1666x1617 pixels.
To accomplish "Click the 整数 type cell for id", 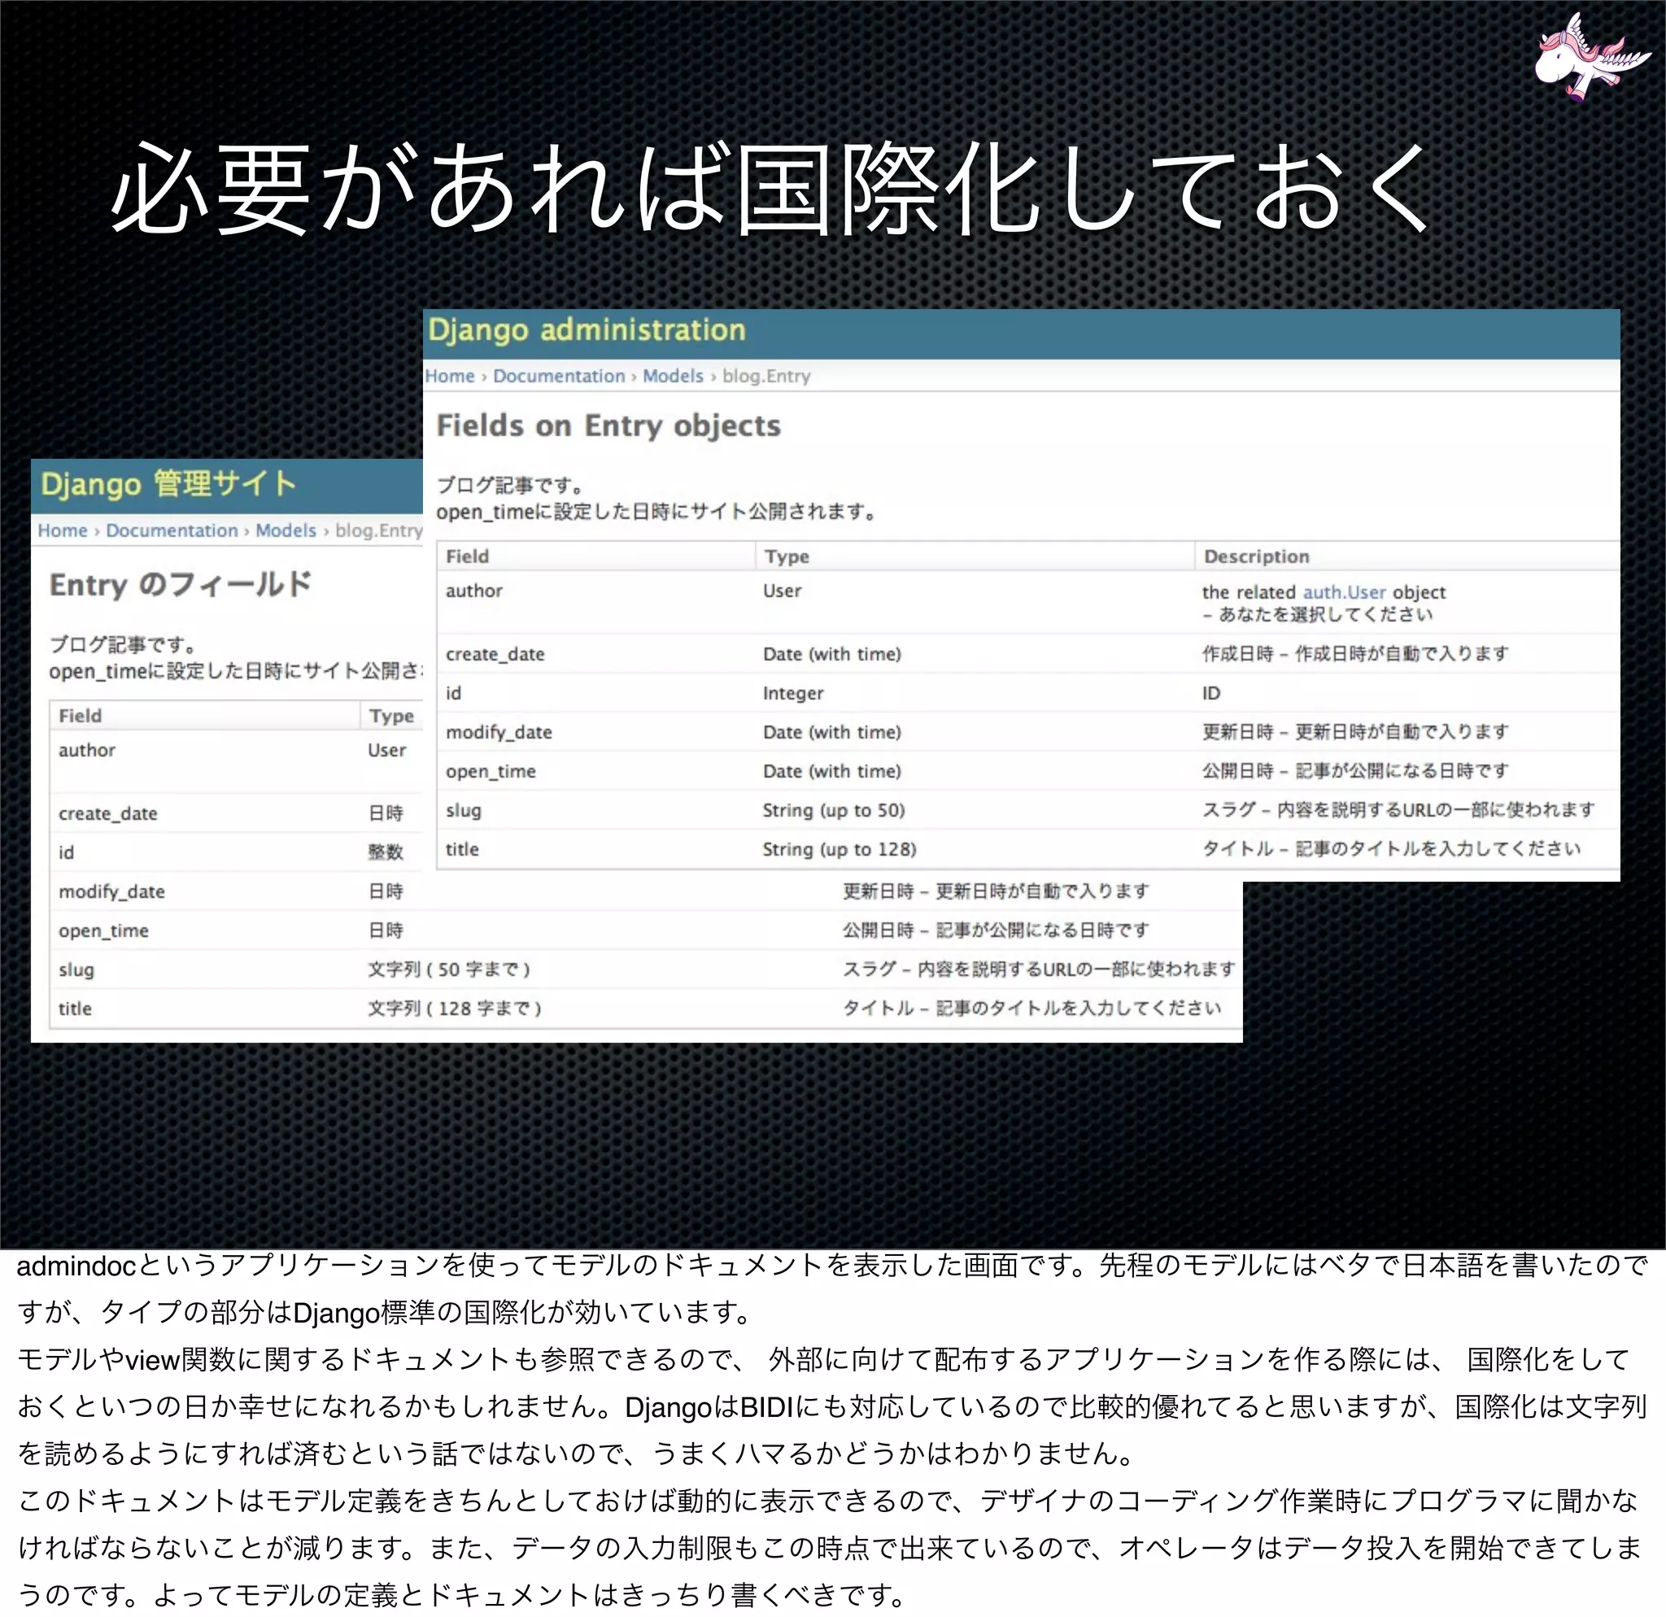I will [385, 852].
